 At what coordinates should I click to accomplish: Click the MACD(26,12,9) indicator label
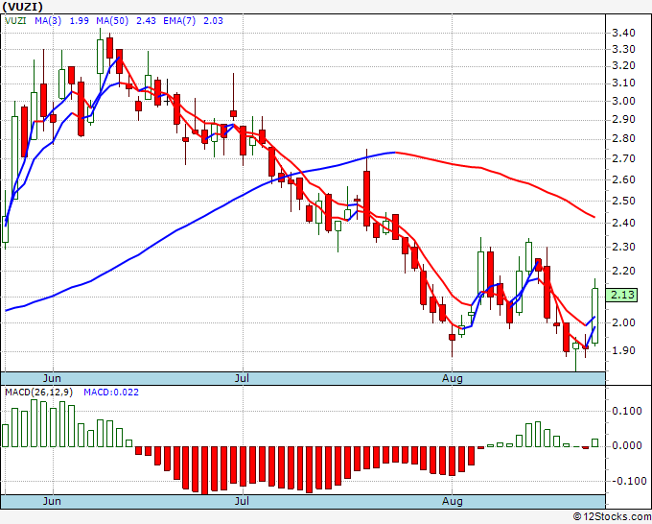pos(38,393)
